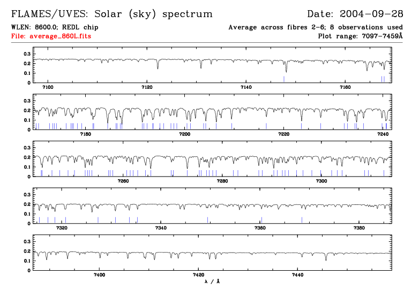Click the 7340 axis label
Screen dimensions: 419x290
coord(161,228)
